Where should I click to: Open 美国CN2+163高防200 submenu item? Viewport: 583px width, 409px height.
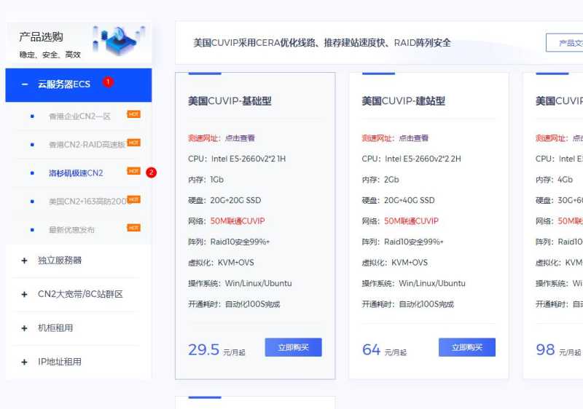pyautogui.click(x=87, y=202)
